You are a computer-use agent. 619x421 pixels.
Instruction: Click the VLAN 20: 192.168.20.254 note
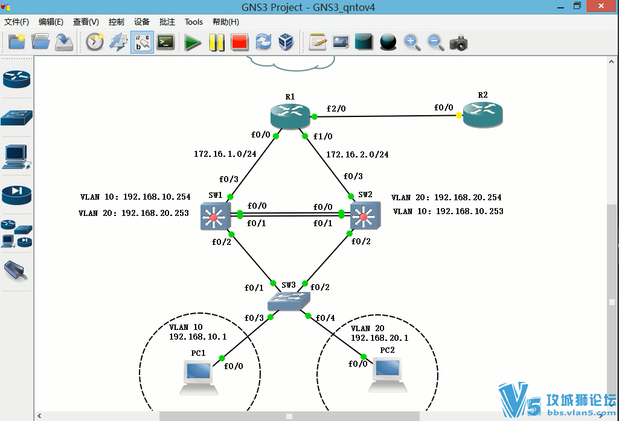click(446, 197)
